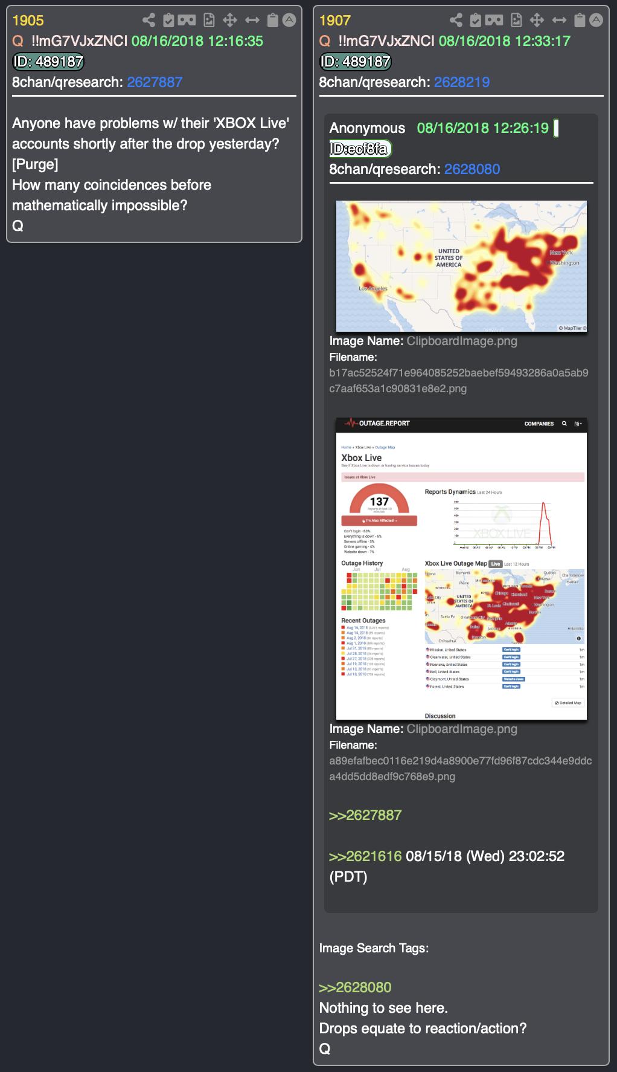Click the plain clipboard icon on post 1905

pyautogui.click(x=273, y=21)
